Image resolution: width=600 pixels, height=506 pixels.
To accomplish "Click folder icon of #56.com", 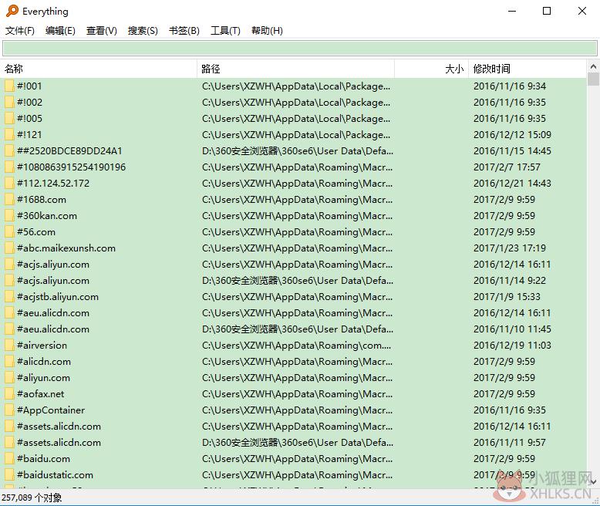I will [x=9, y=231].
